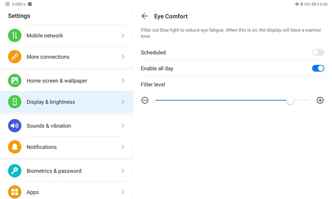This screenshot has height=199, width=332.
Task: Open Notifications via its right chevron
Action: [123, 147]
